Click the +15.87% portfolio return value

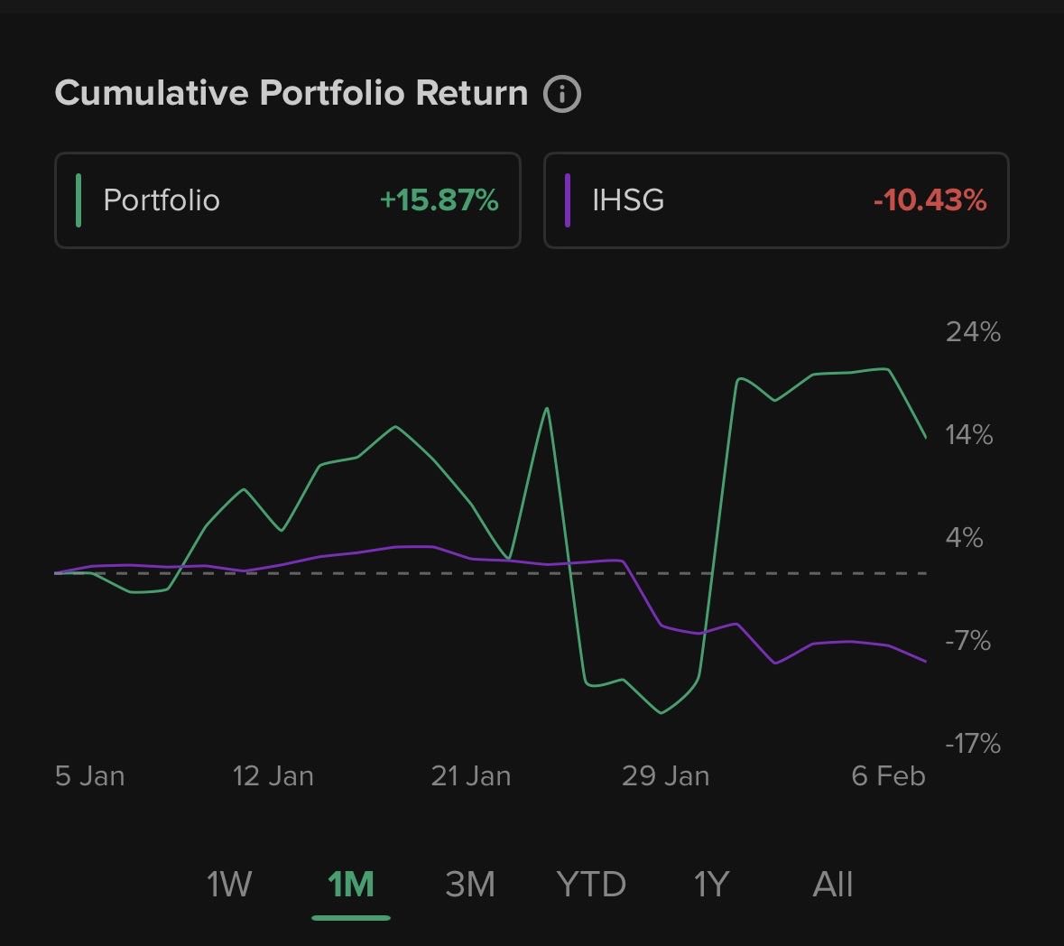point(439,199)
